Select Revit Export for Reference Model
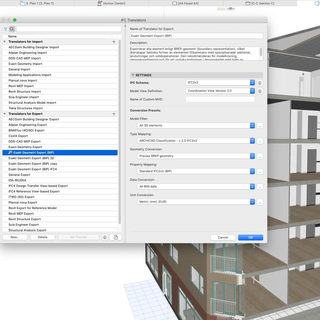The width and height of the screenshot is (320, 320). (60, 208)
